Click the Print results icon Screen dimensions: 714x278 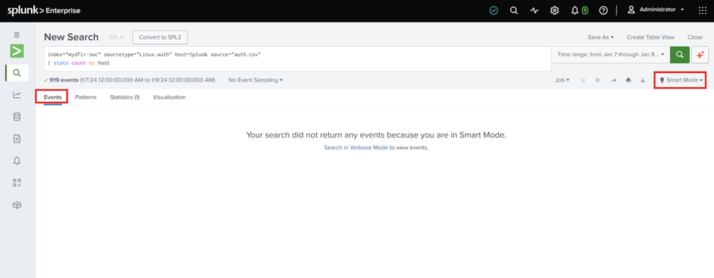point(628,80)
